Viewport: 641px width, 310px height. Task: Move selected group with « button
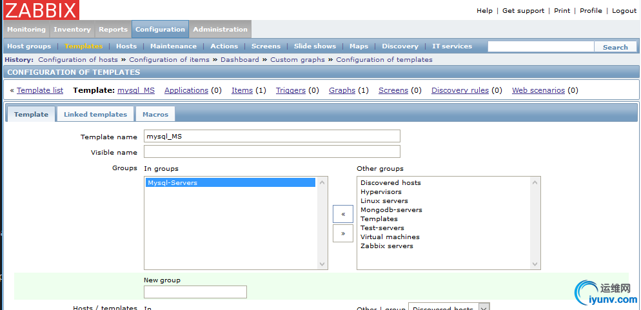(x=343, y=214)
